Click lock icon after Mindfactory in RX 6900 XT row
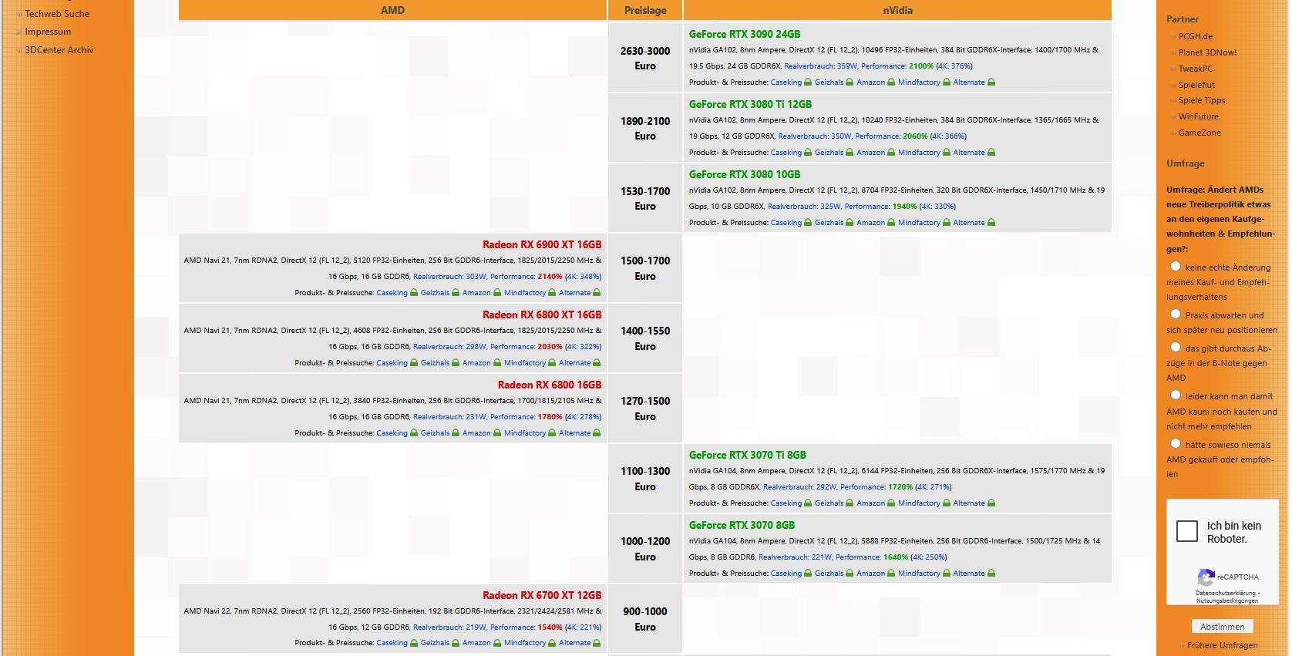This screenshot has width=1292, height=656. tap(552, 293)
